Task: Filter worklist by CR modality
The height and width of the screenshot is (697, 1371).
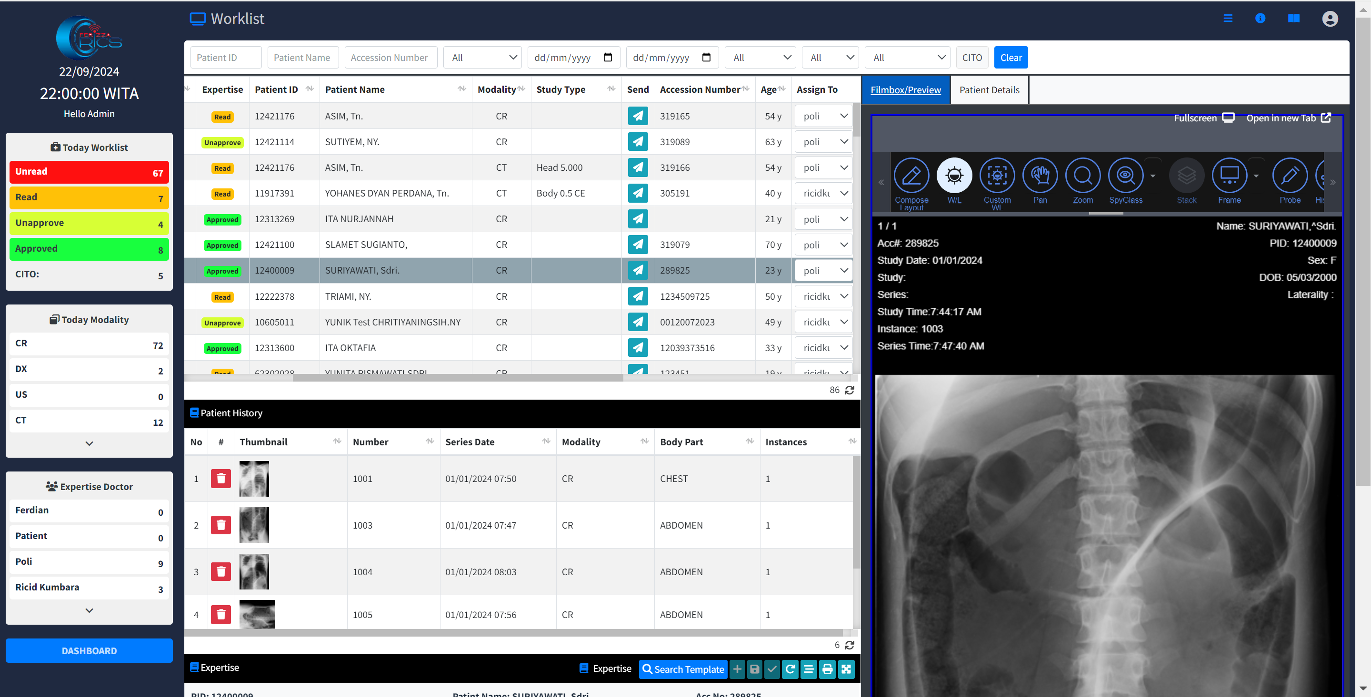Action: (x=89, y=344)
